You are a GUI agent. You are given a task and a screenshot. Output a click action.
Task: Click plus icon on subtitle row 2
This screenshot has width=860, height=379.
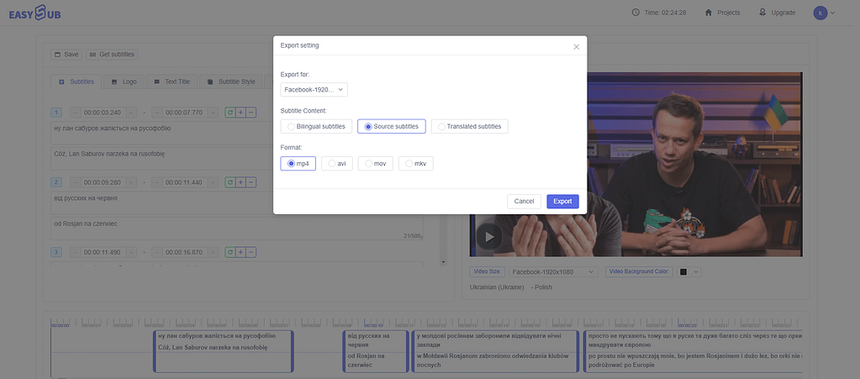pos(240,182)
